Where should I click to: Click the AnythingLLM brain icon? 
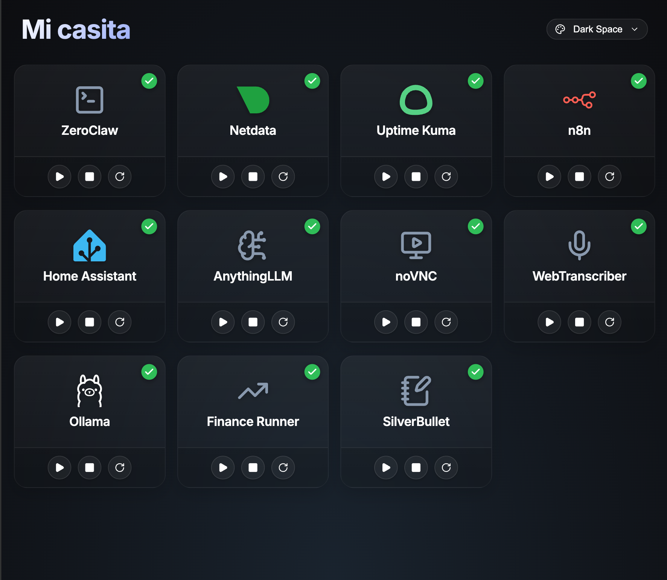(x=253, y=245)
